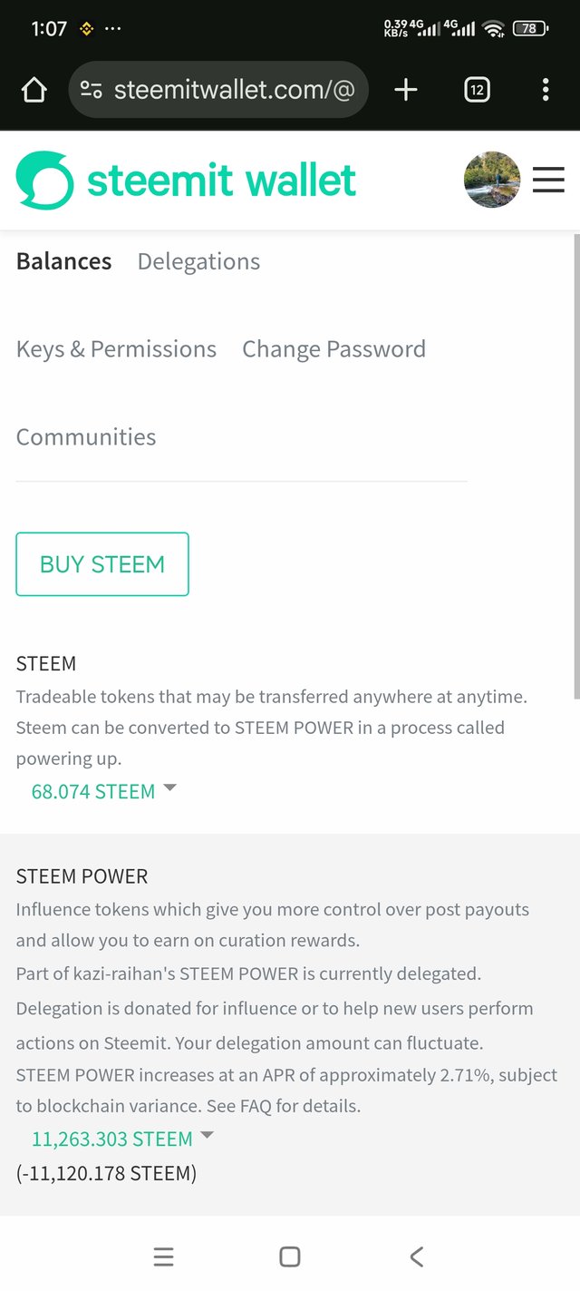Click the BUY STEEM button

pyautogui.click(x=102, y=564)
